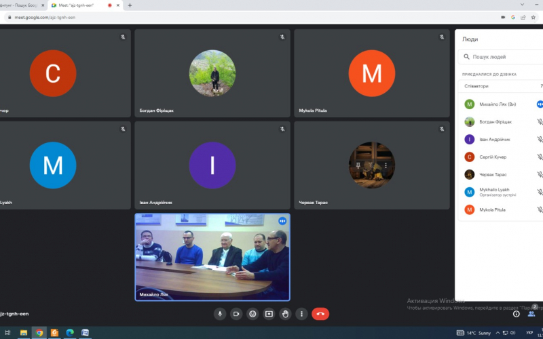Open the orange app on the taskbar
This screenshot has width=543, height=339.
(55, 333)
